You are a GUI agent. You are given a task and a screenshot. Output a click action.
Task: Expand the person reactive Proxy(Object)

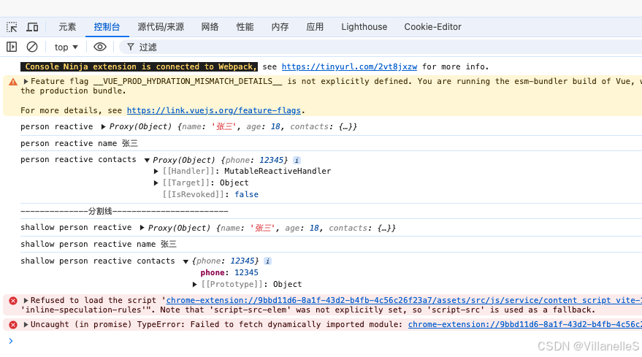[x=103, y=127]
